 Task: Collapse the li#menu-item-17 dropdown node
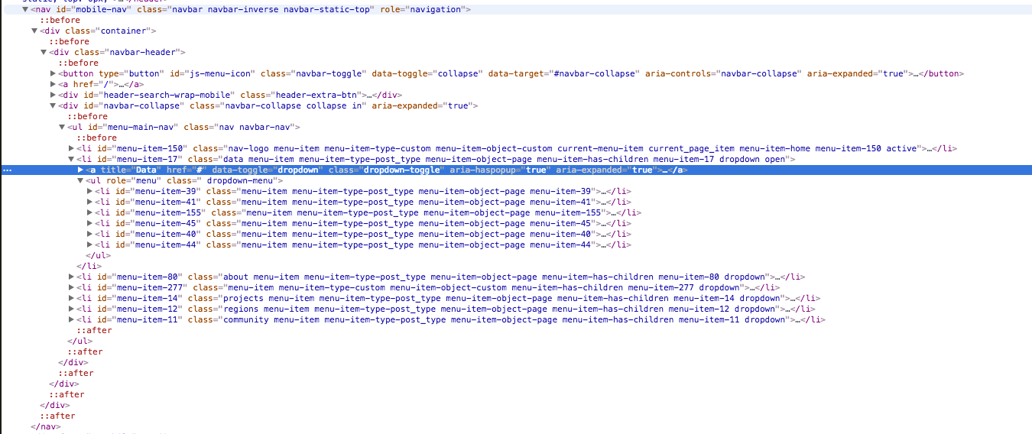71,160
